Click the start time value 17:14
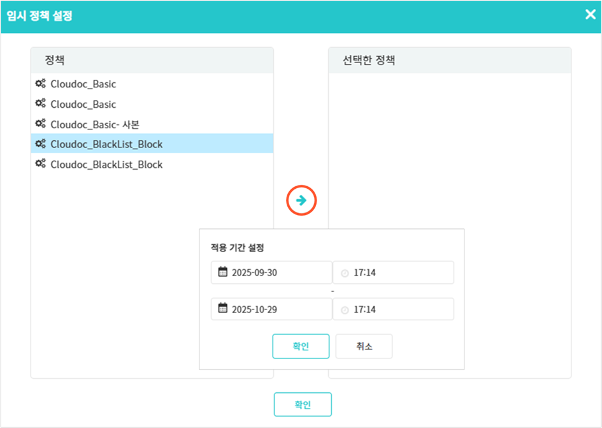This screenshot has height=428, width=602. pos(365,273)
